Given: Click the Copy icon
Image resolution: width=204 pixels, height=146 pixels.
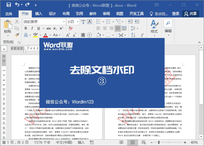Looking at the screenshot, I should click(x=17, y=28).
